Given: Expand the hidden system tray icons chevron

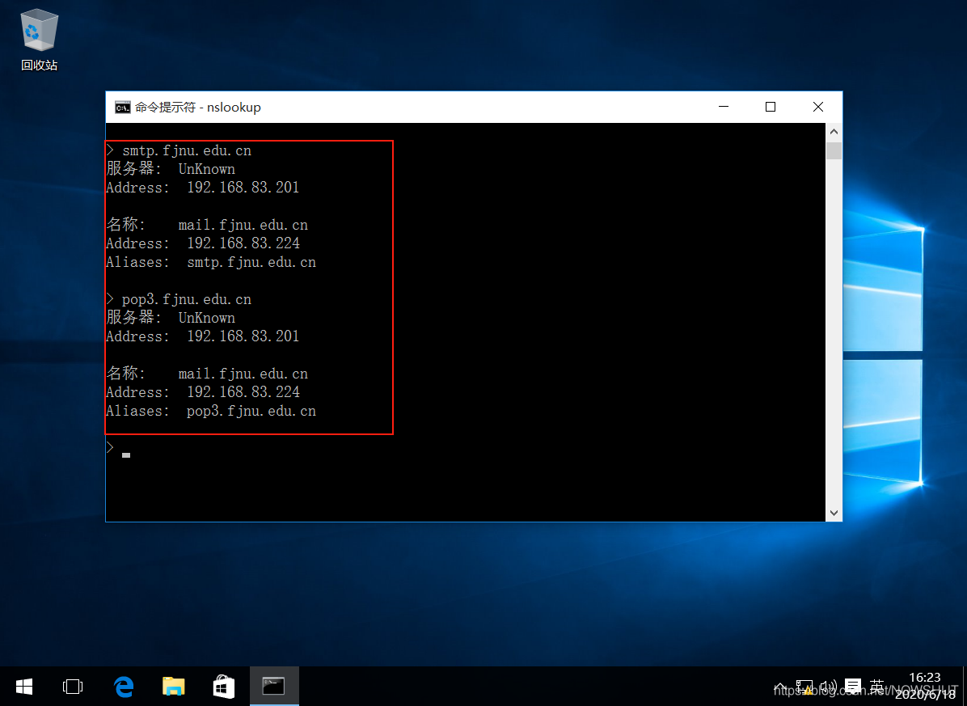Looking at the screenshot, I should pos(780,687).
